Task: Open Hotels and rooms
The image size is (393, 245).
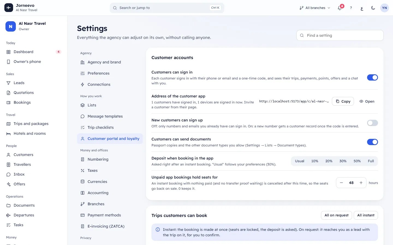Action: tap(34, 133)
